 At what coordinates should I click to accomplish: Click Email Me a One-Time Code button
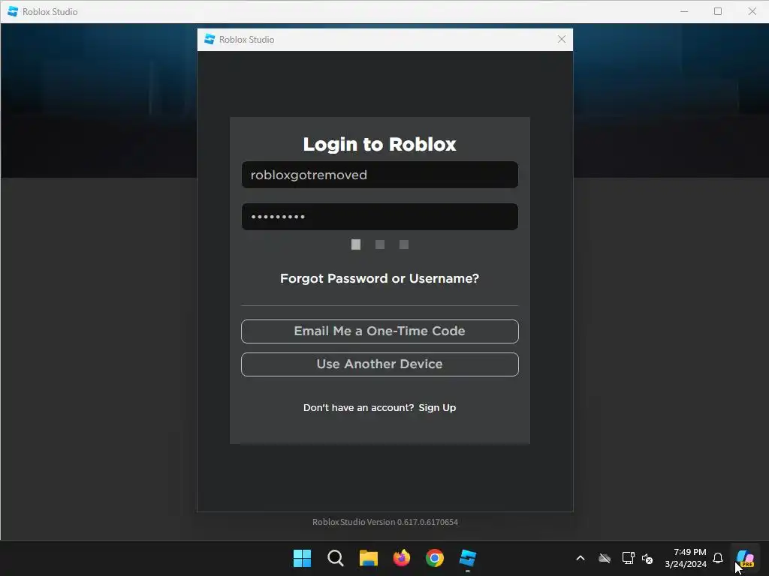tap(379, 331)
